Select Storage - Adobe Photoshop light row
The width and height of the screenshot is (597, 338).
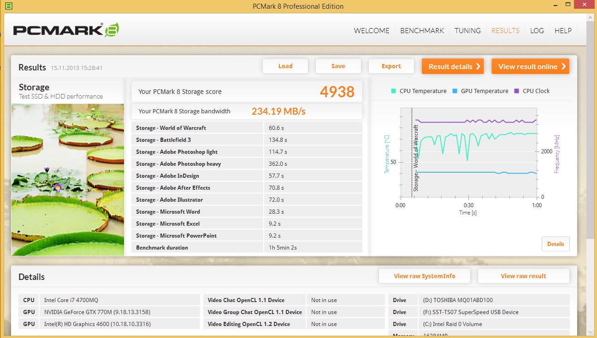pyautogui.click(x=247, y=152)
